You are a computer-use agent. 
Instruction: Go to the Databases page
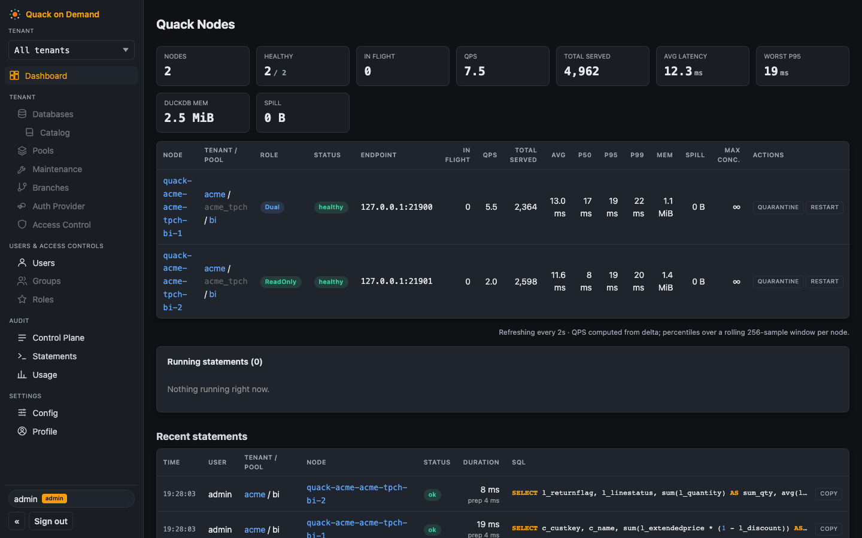tap(53, 114)
